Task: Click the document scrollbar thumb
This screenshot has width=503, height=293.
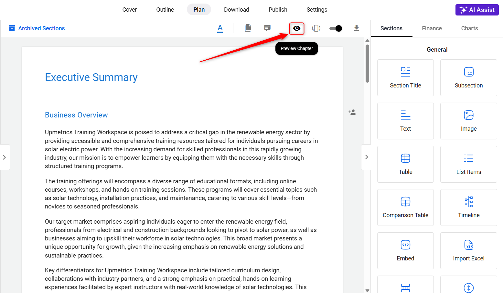Action: tap(367, 64)
